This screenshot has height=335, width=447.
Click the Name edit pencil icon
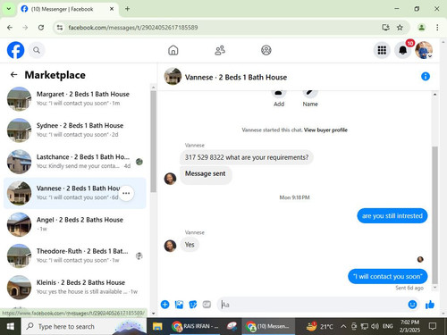[x=310, y=94]
